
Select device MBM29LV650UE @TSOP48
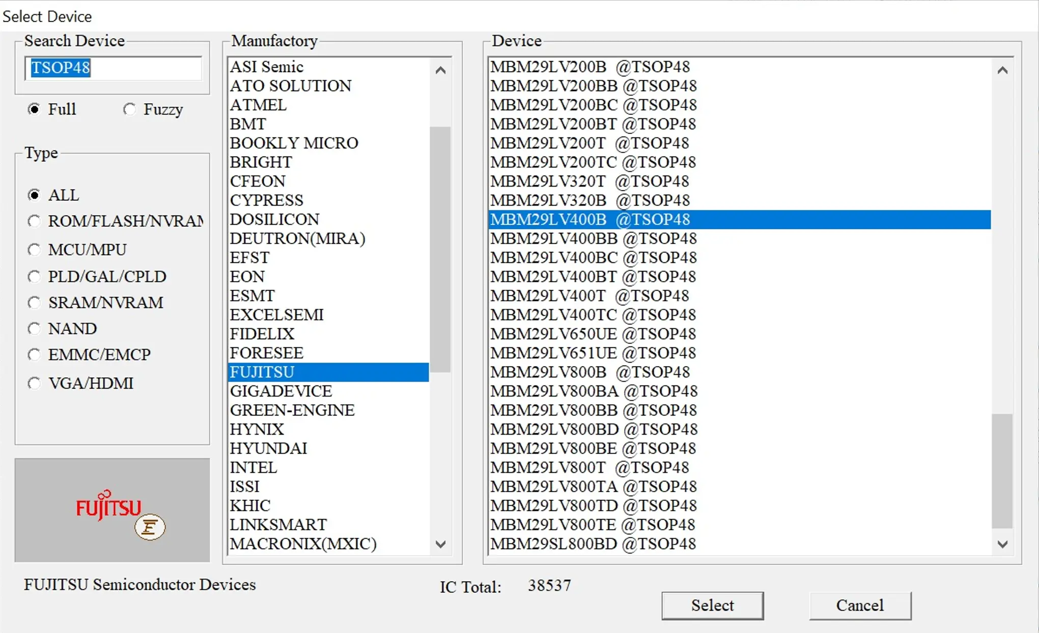point(739,334)
